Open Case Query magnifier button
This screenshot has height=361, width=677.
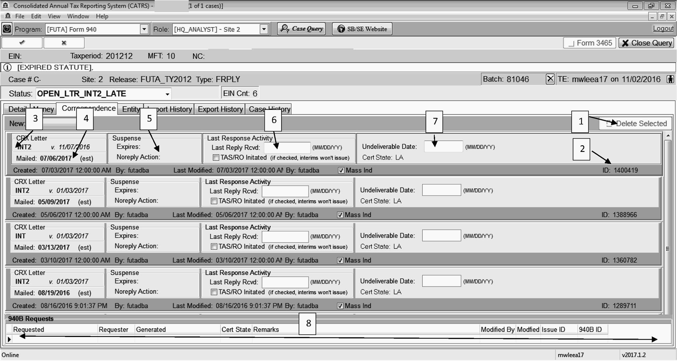pyautogui.click(x=302, y=29)
